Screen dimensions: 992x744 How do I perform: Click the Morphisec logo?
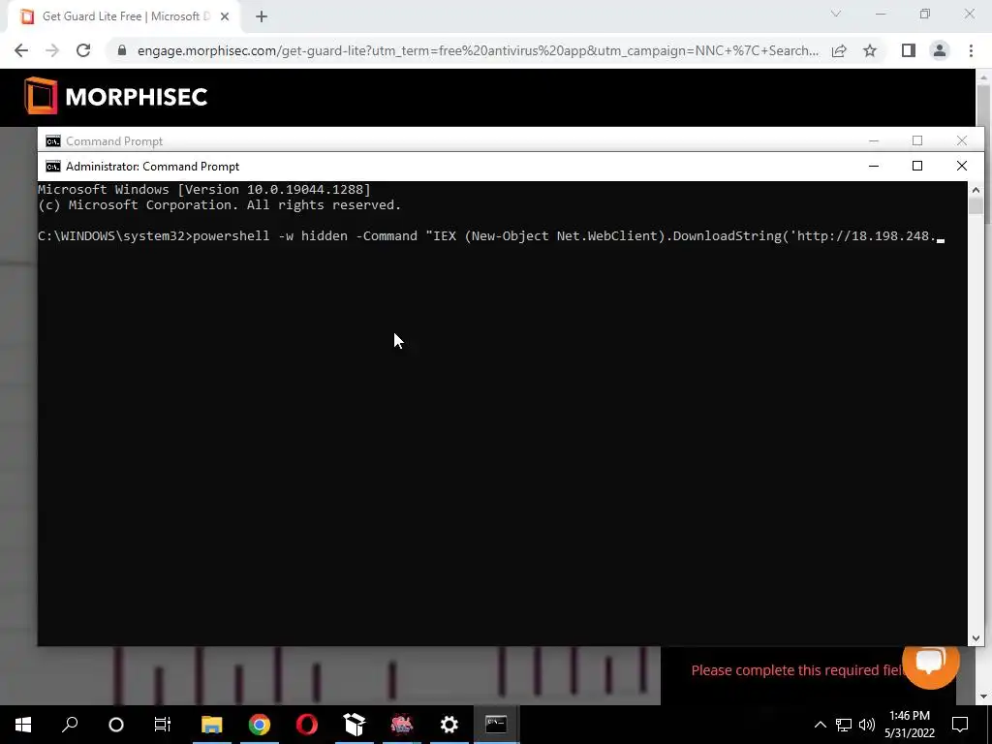(116, 96)
